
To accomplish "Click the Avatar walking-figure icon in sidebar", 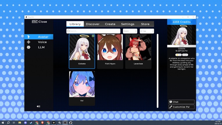I will click(28, 37).
